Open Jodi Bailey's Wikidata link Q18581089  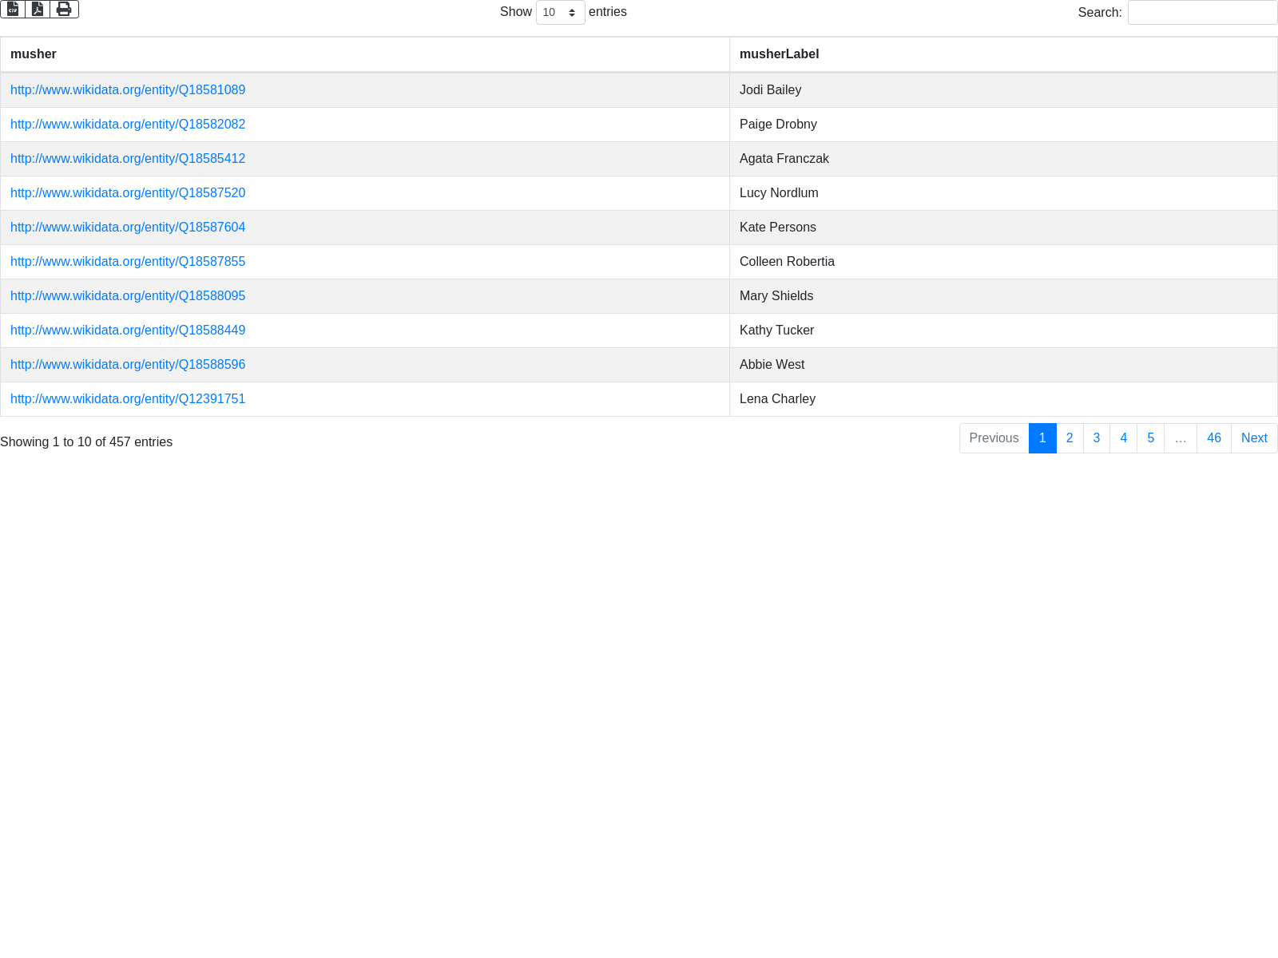pyautogui.click(x=128, y=90)
